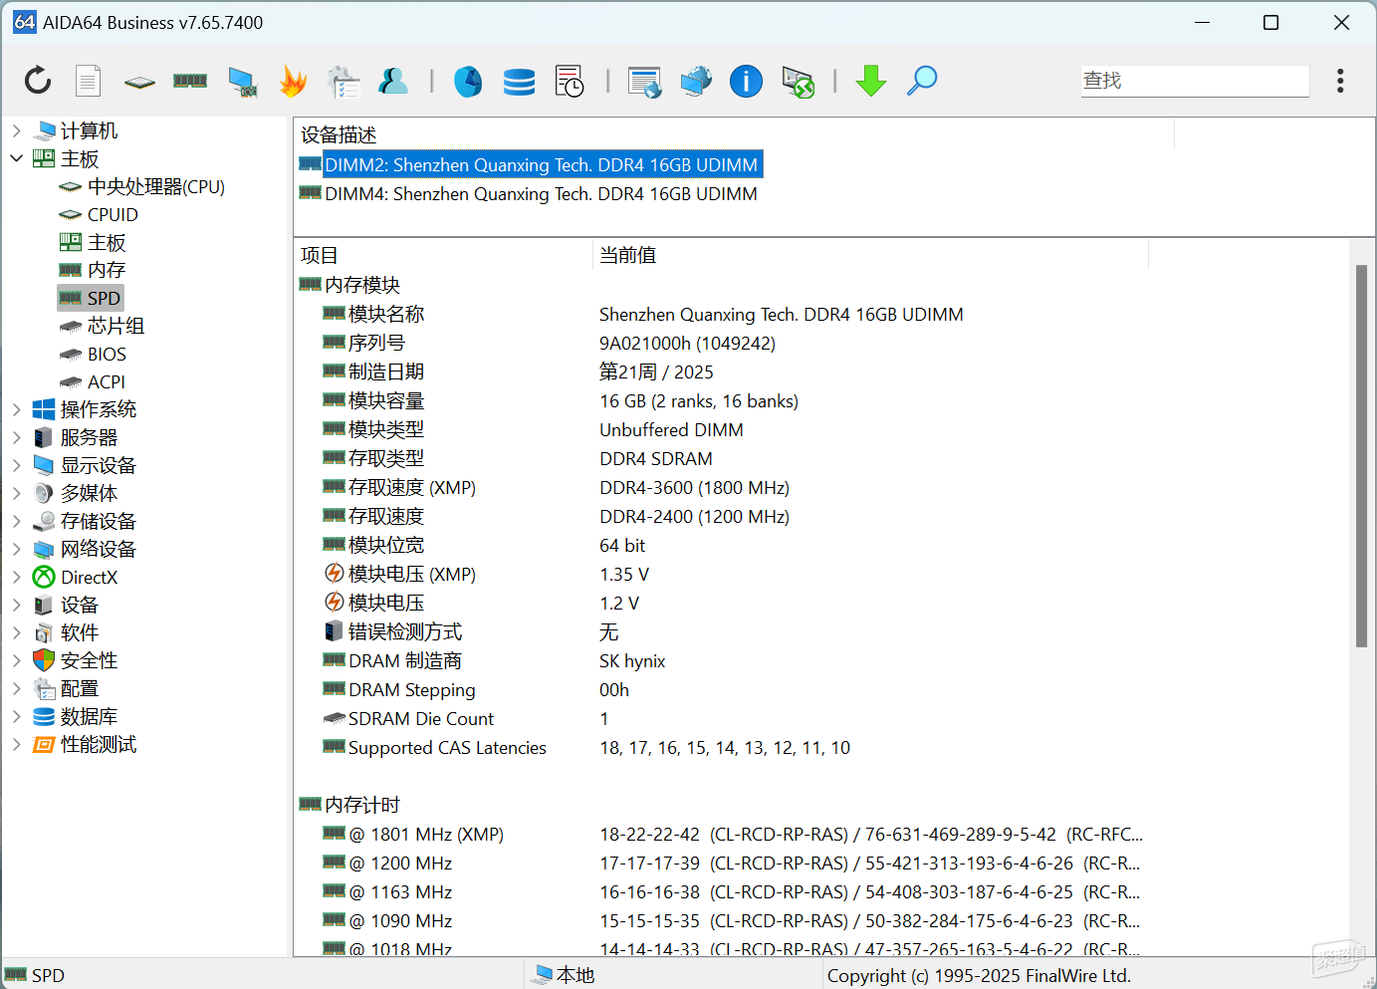1377x989 pixels.
Task: Click the Refresh toolbar icon
Action: (x=38, y=81)
